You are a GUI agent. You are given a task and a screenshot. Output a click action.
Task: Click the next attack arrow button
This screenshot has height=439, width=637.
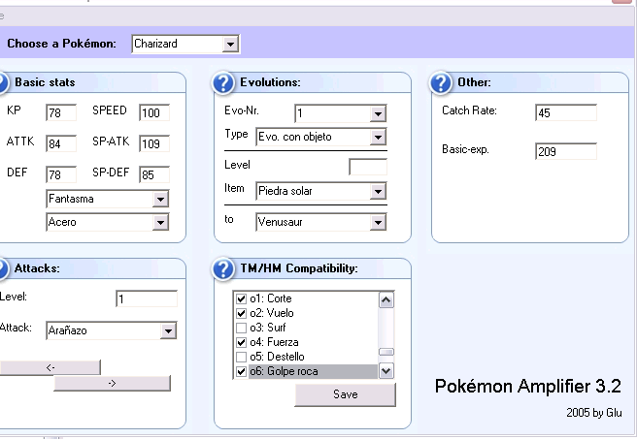click(x=112, y=383)
